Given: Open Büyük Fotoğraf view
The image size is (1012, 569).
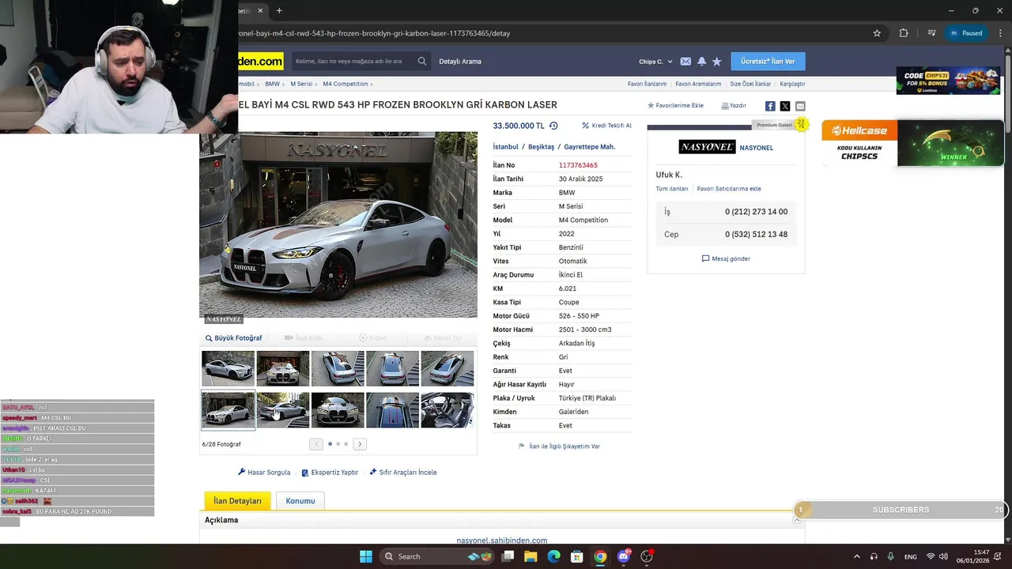Looking at the screenshot, I should (233, 338).
